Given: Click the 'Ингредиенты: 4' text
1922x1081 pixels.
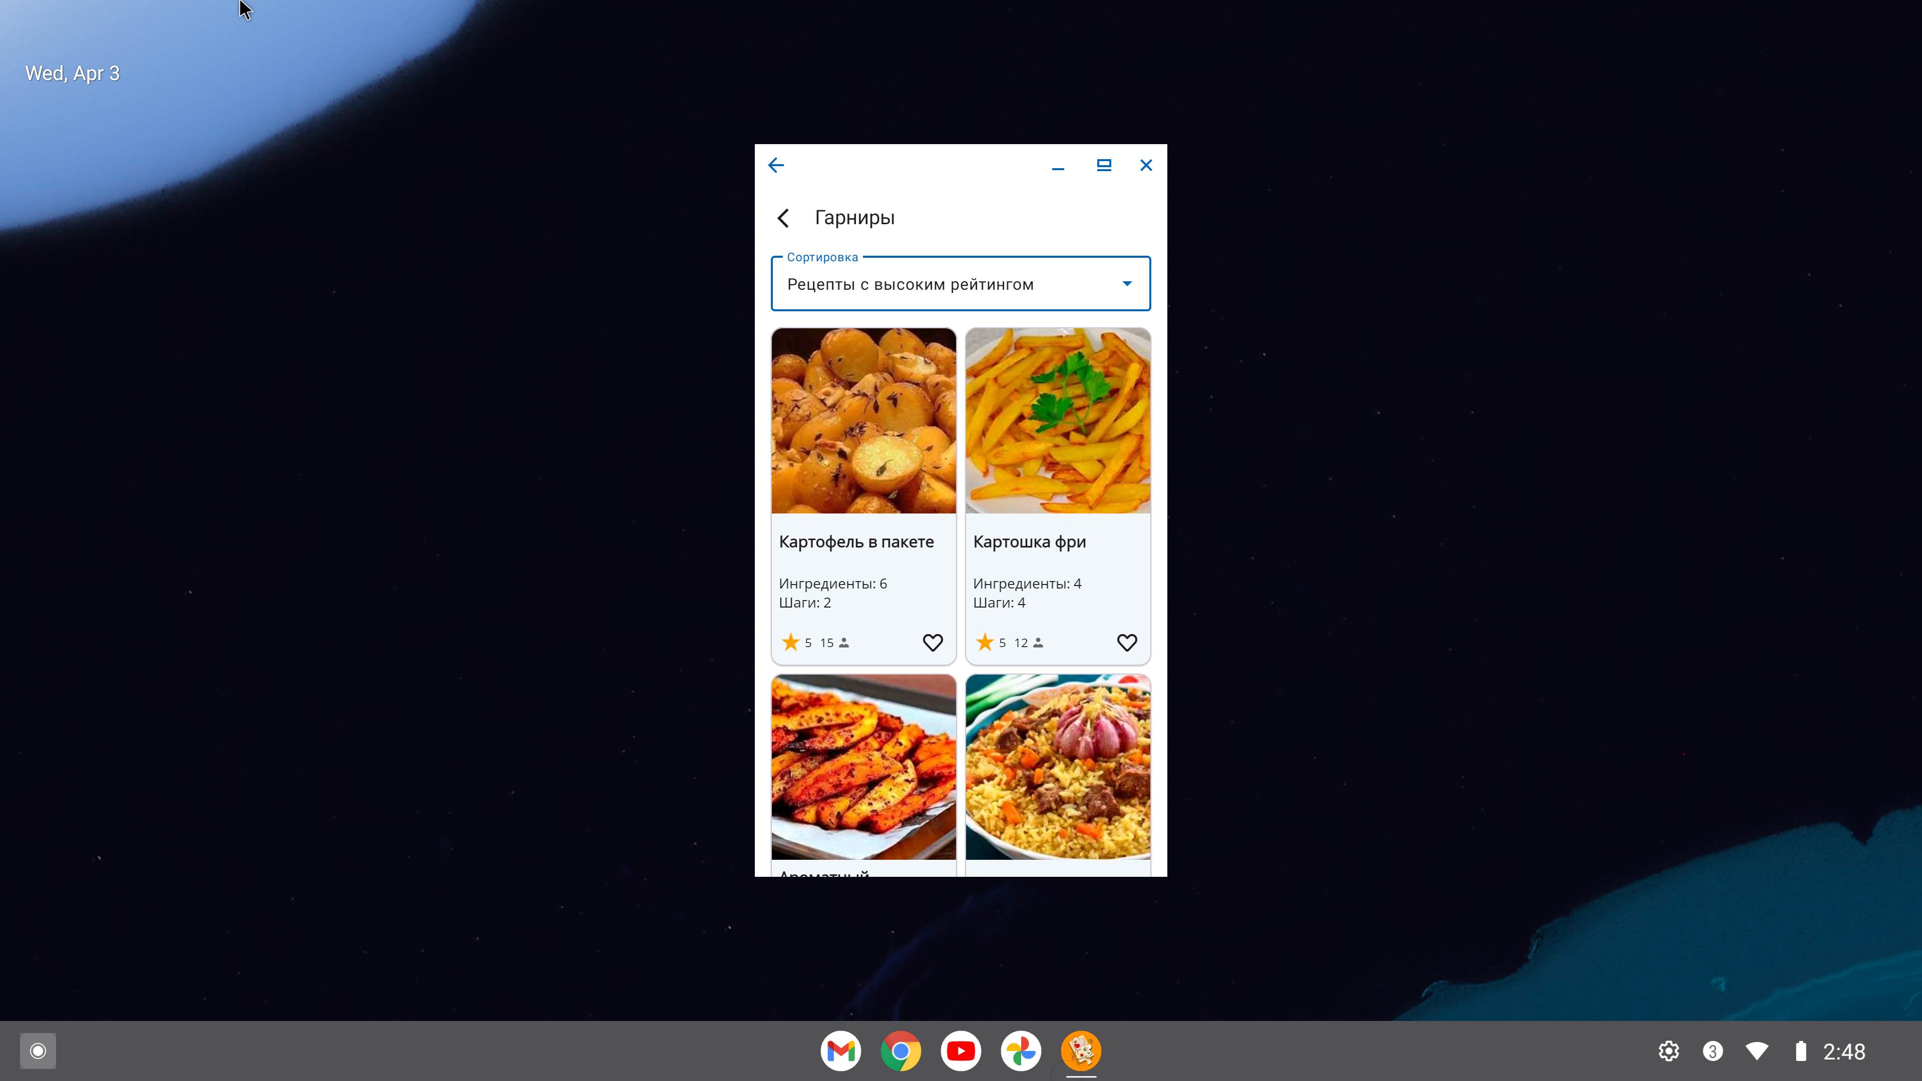Looking at the screenshot, I should (1027, 584).
